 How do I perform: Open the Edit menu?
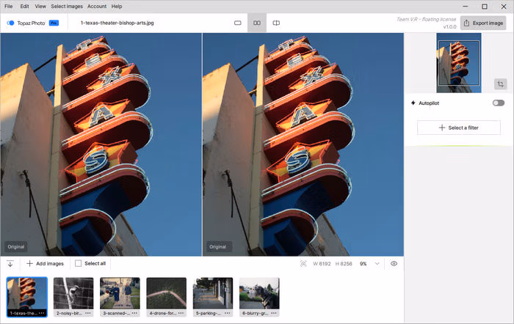point(24,6)
